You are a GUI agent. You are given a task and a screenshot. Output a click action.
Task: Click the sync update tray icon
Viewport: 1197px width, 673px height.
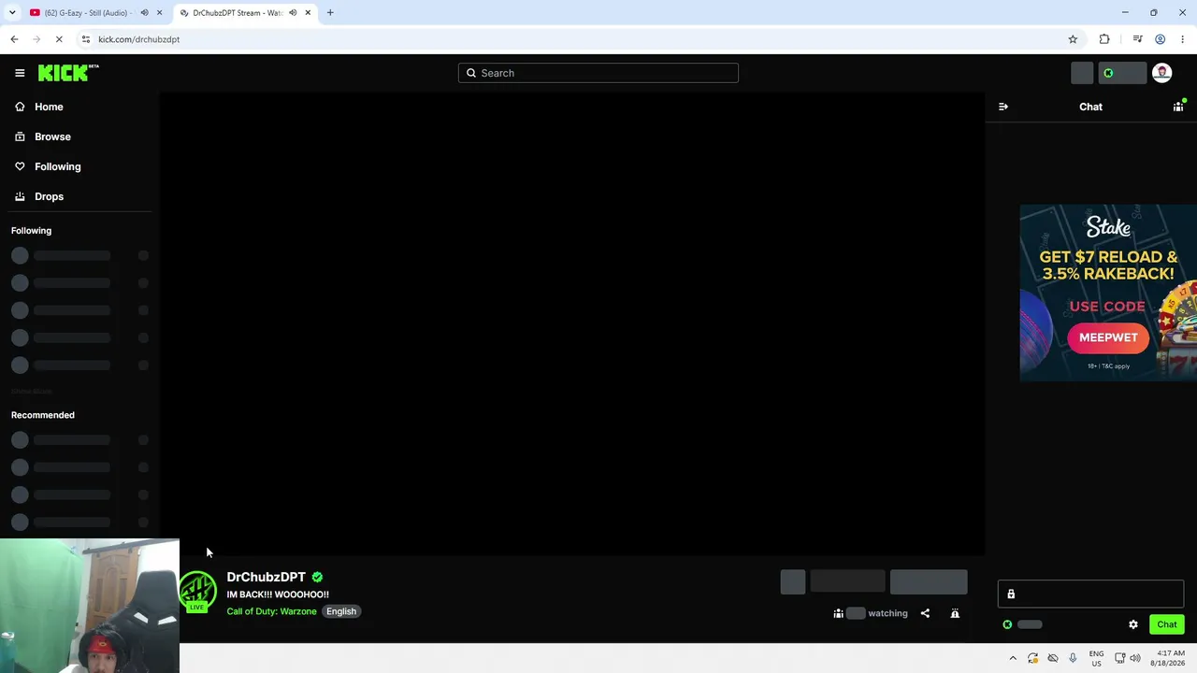click(x=1032, y=658)
